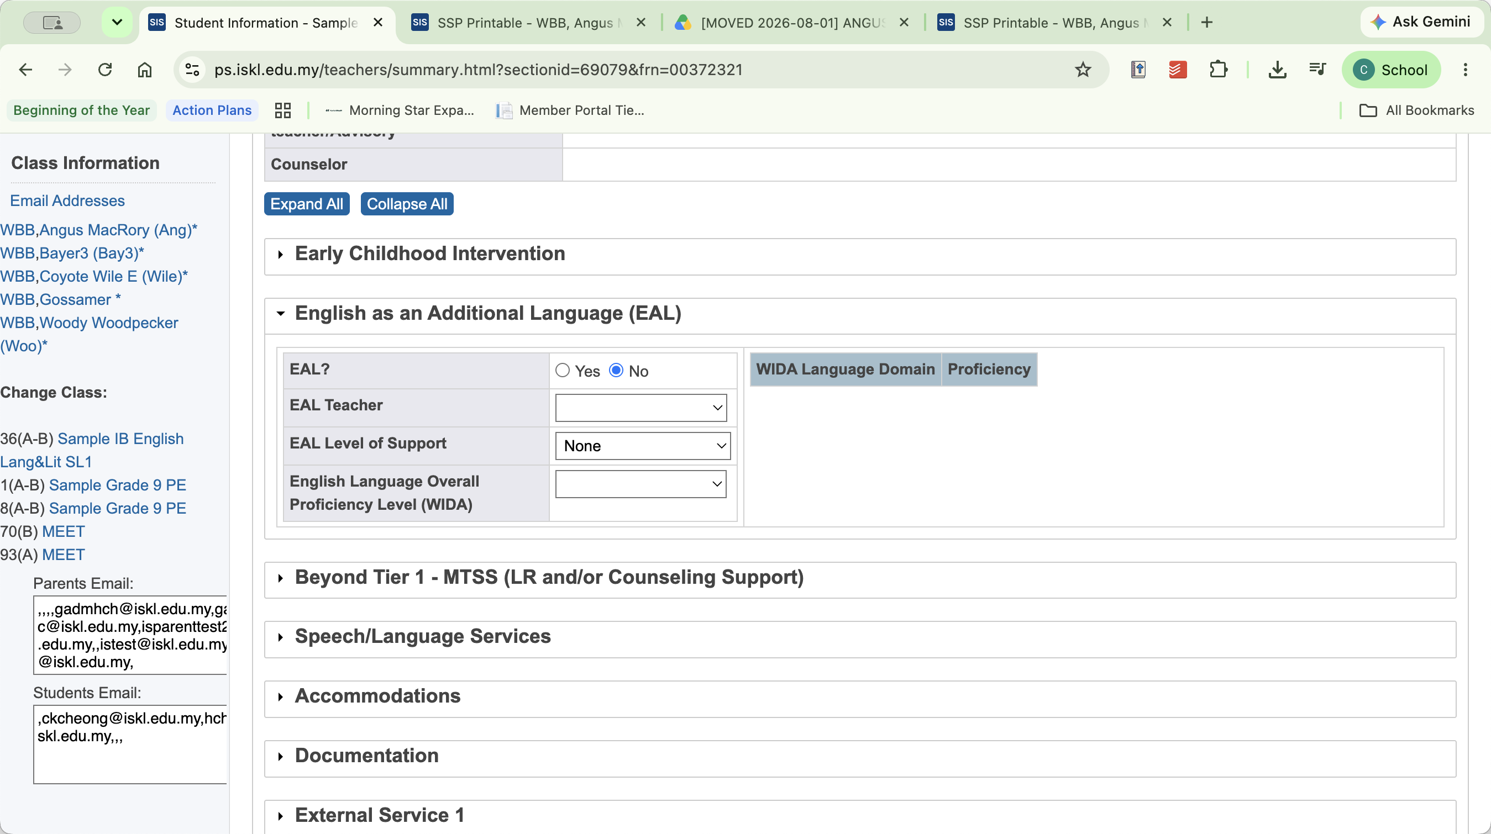Viewport: 1491px width, 834px height.
Task: Open EAL Level of Support dropdown
Action: 643,446
